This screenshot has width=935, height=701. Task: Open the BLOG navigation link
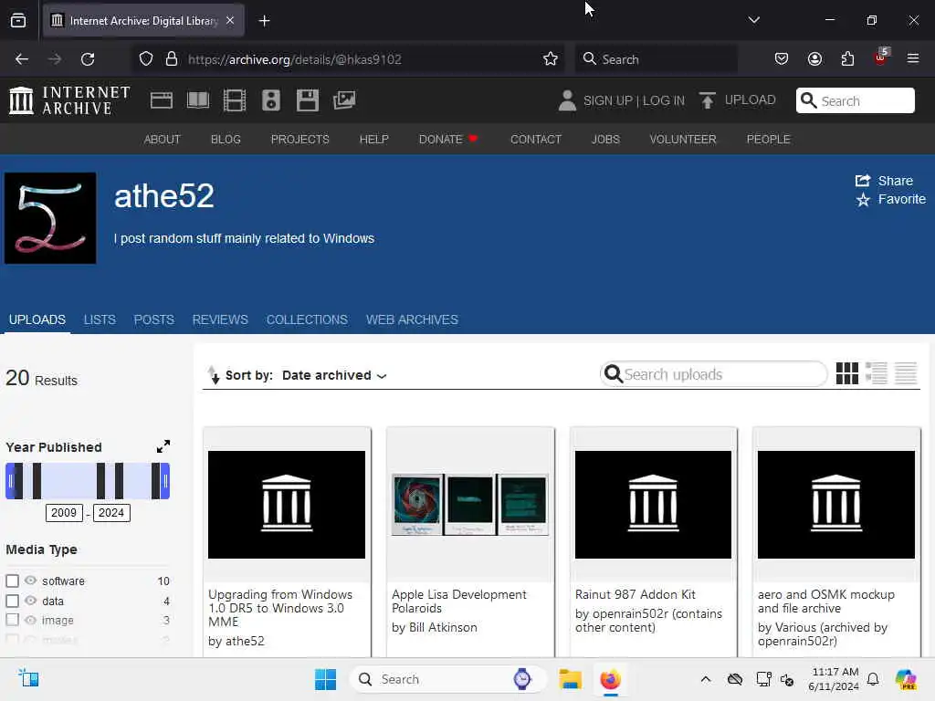coord(226,139)
